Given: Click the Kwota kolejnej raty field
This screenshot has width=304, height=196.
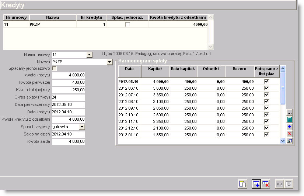Looking at the screenshot, I should point(69,90).
